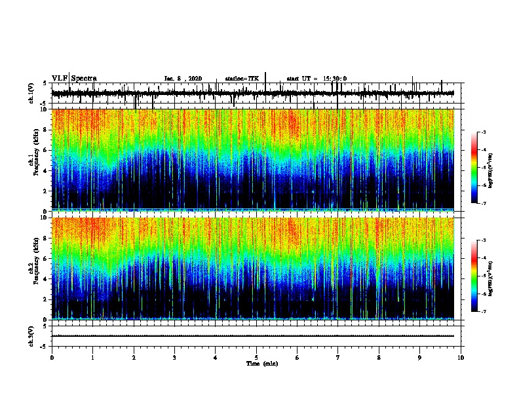Click the ch.1 frequency tick label "8"
This screenshot has height=401, width=519.
[x=45, y=130]
